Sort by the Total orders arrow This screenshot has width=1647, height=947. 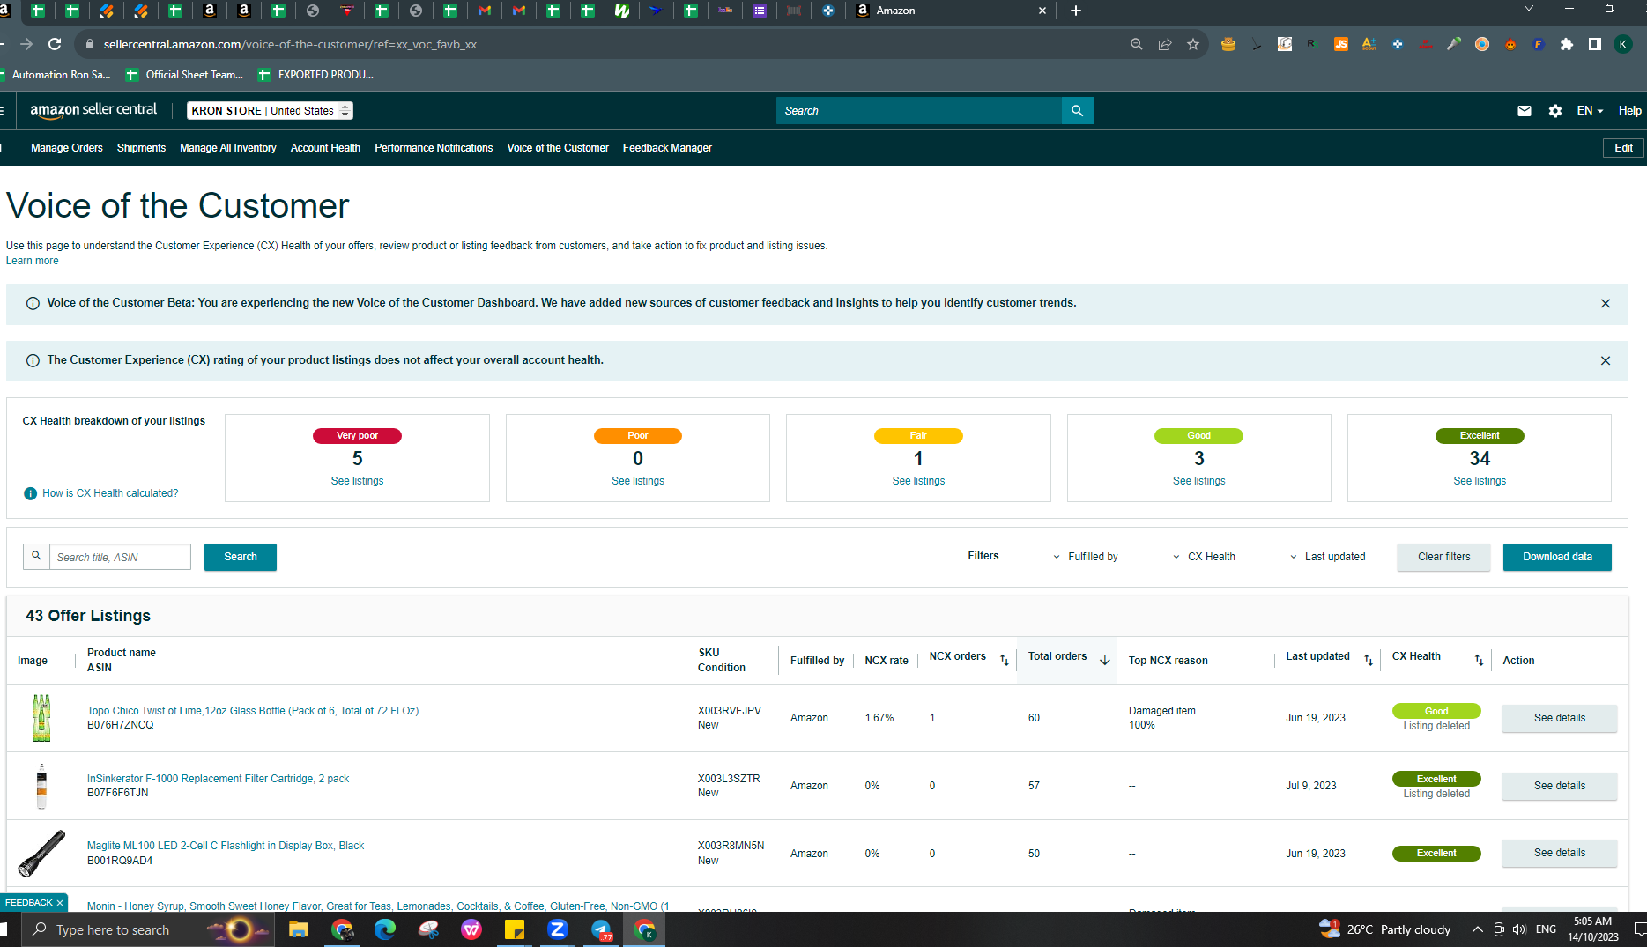(1104, 660)
